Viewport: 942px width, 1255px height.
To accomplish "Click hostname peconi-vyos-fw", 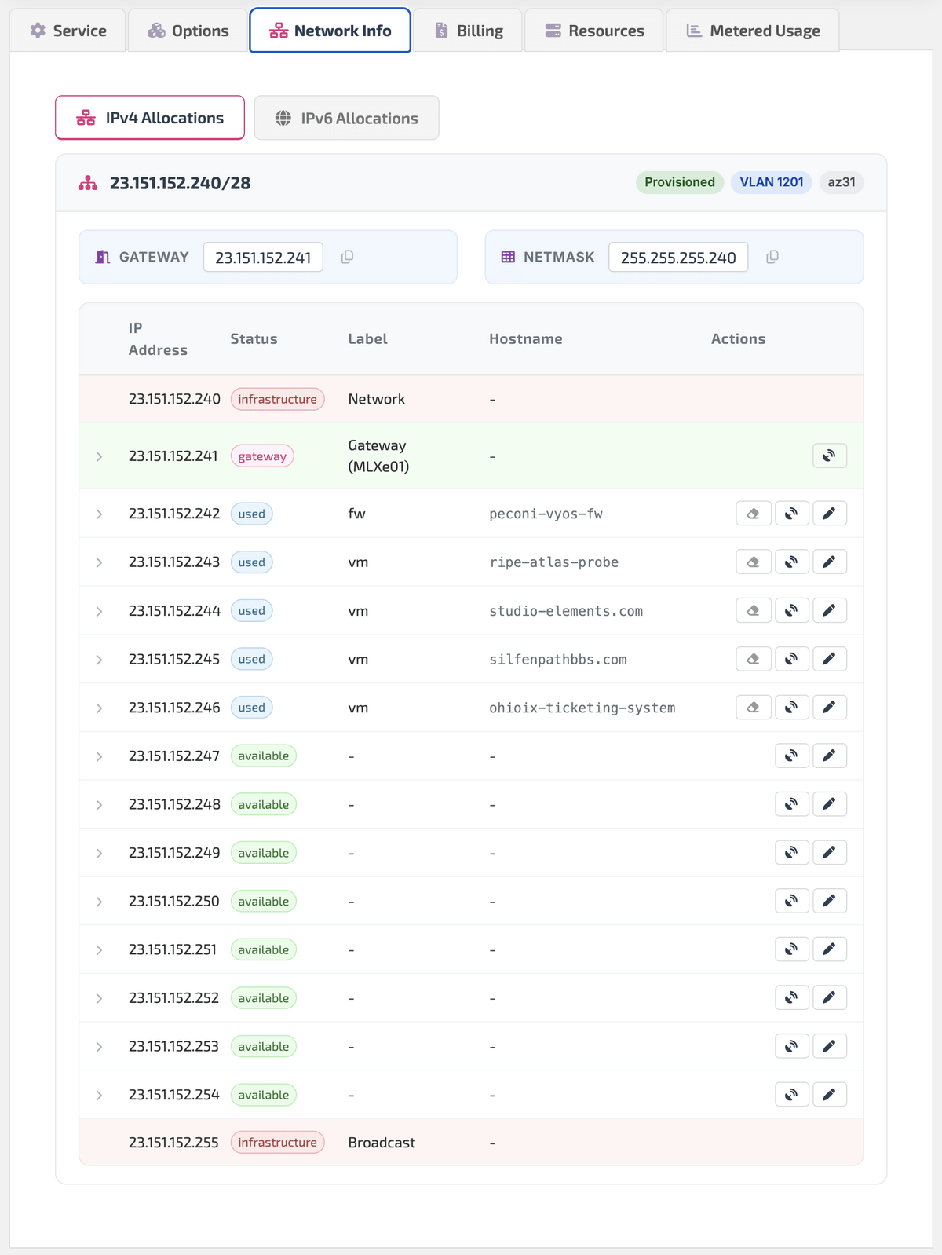I will tap(546, 514).
